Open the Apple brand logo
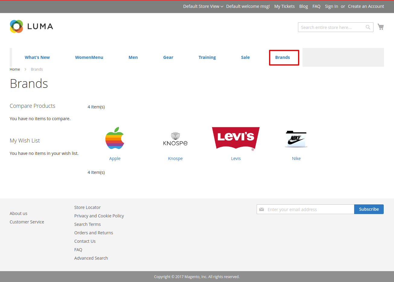 (115, 138)
